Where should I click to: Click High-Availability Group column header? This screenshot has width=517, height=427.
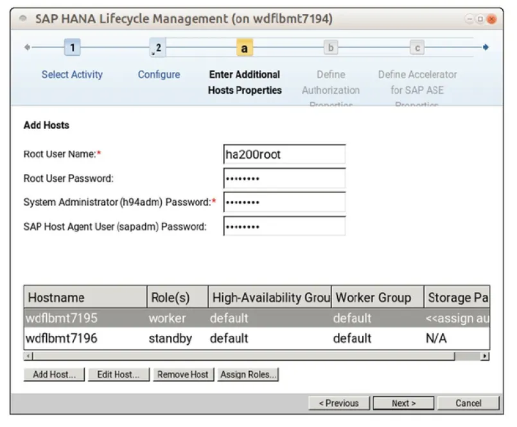pos(270,297)
